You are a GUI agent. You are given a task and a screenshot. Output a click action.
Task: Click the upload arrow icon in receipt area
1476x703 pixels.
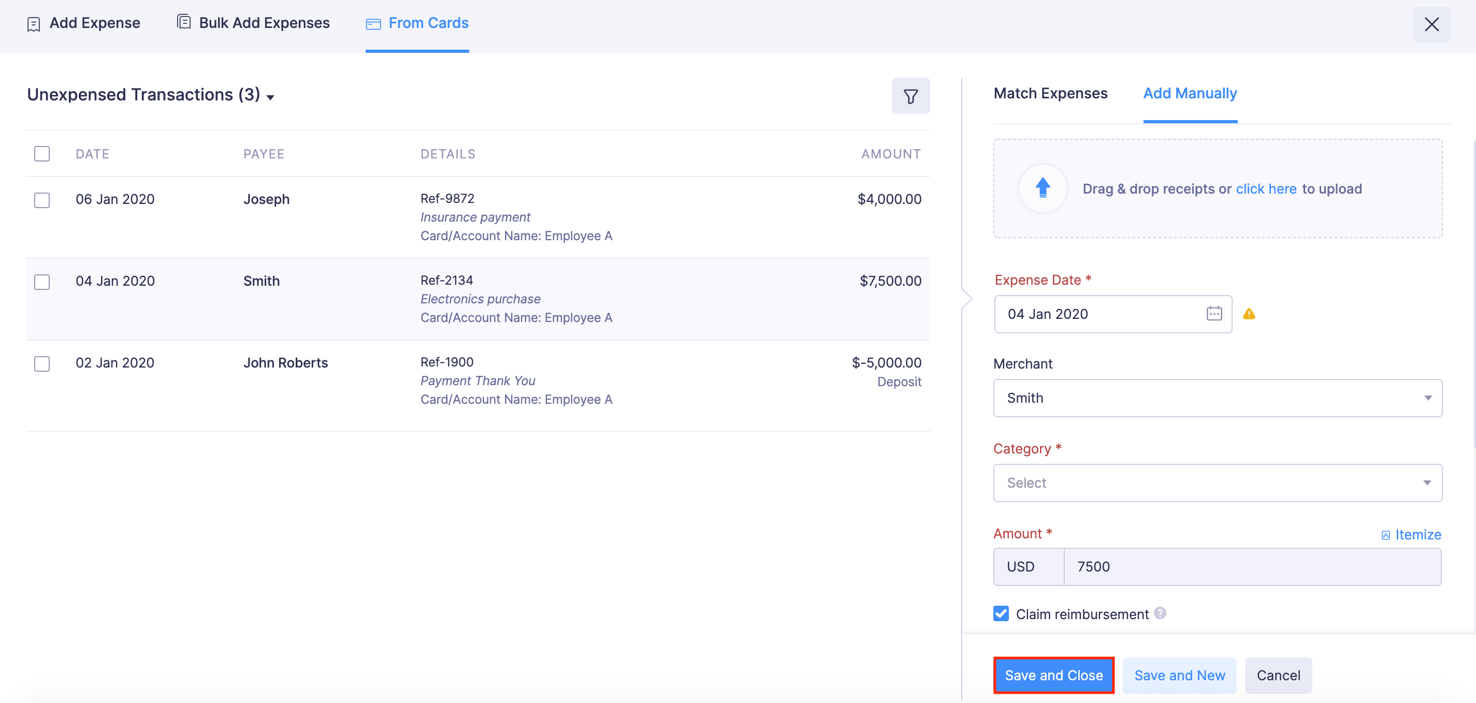point(1042,188)
